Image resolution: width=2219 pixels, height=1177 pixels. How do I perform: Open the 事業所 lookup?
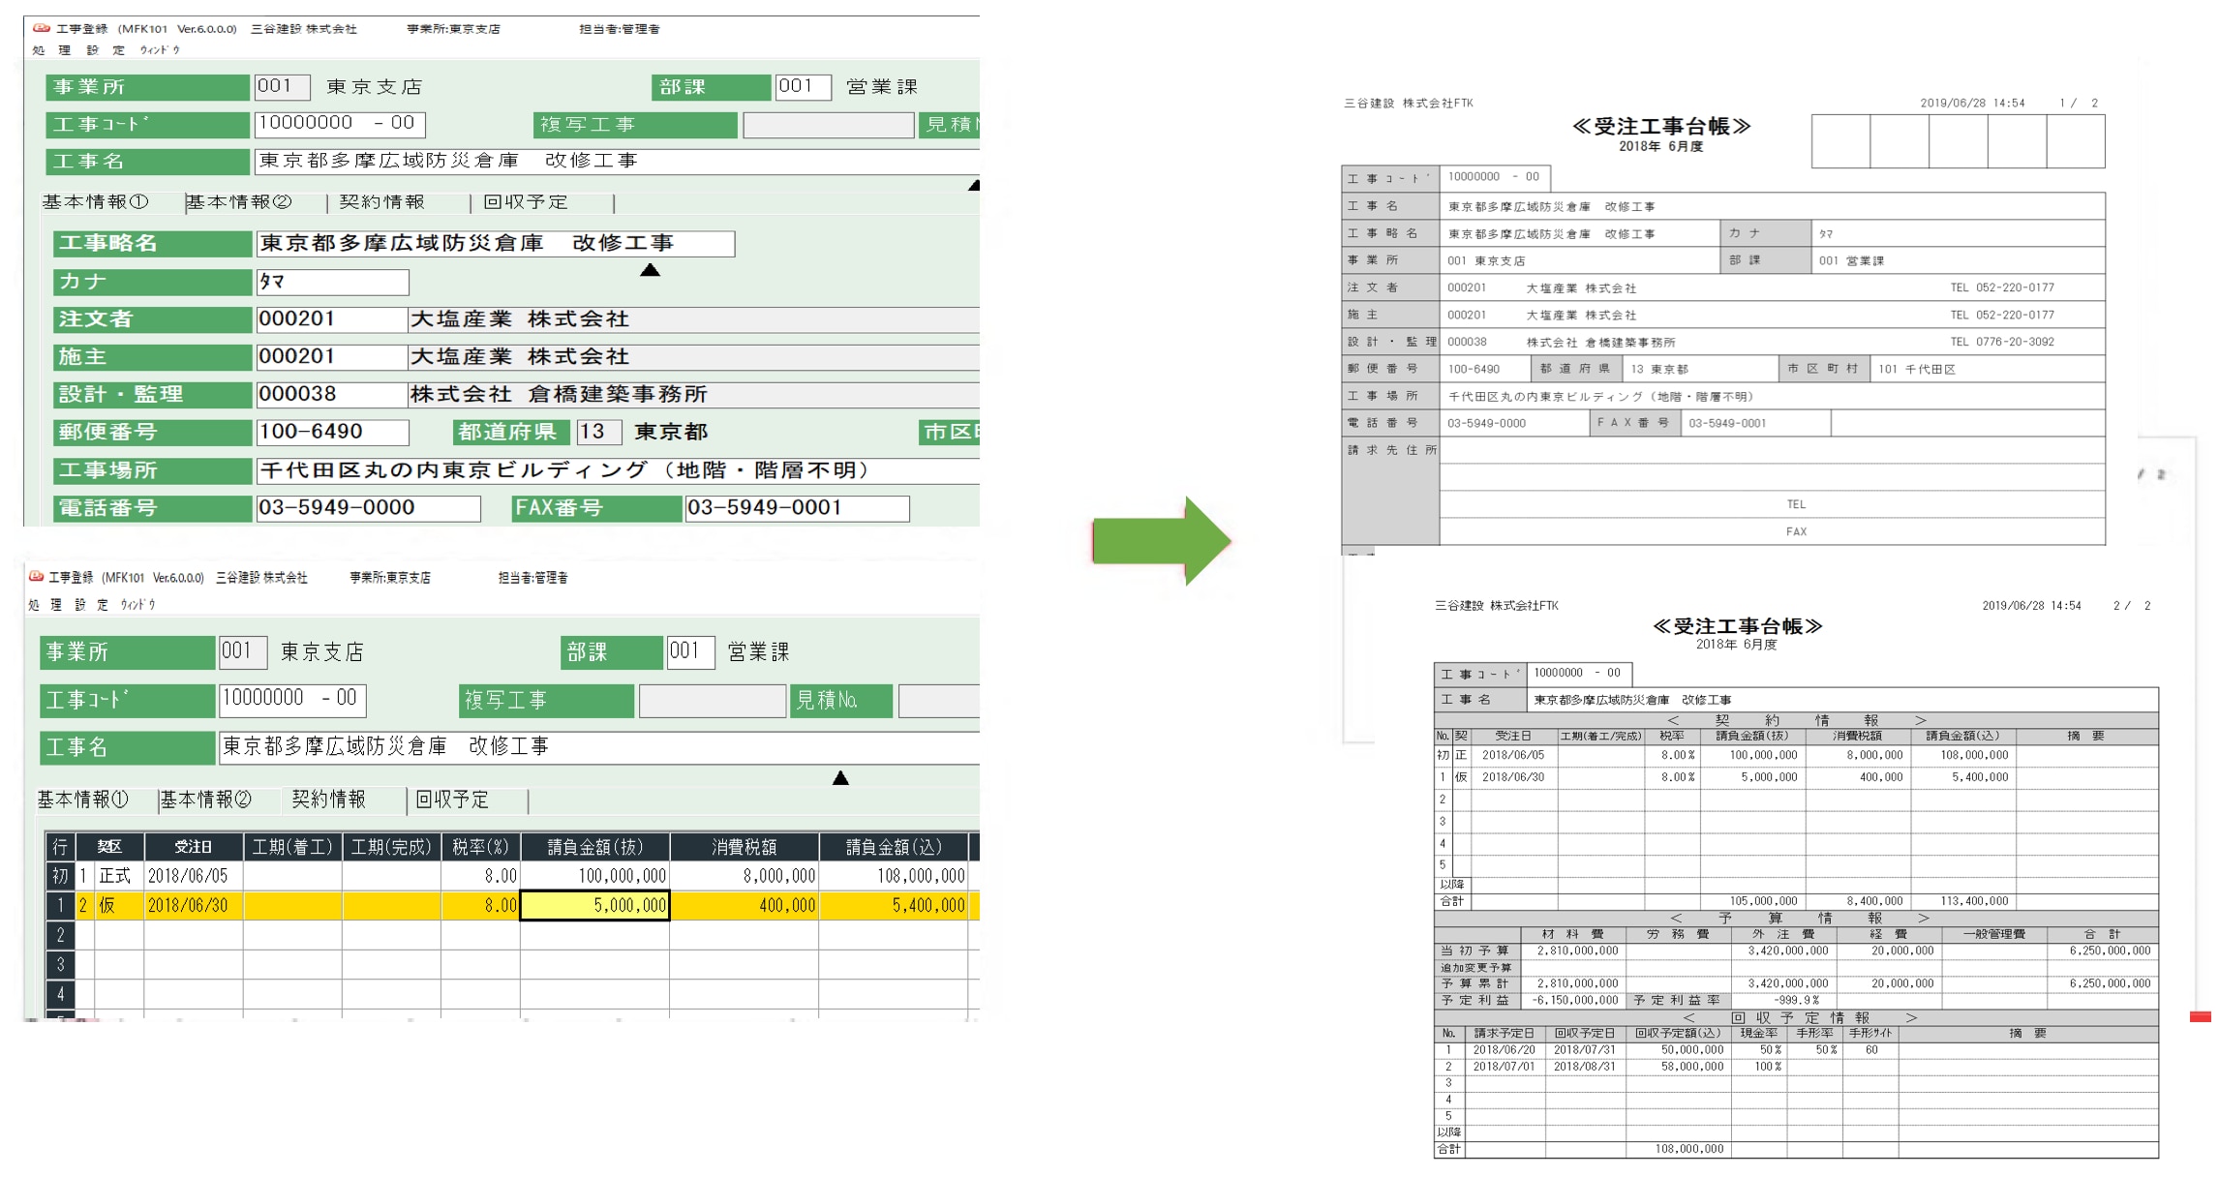point(147,86)
